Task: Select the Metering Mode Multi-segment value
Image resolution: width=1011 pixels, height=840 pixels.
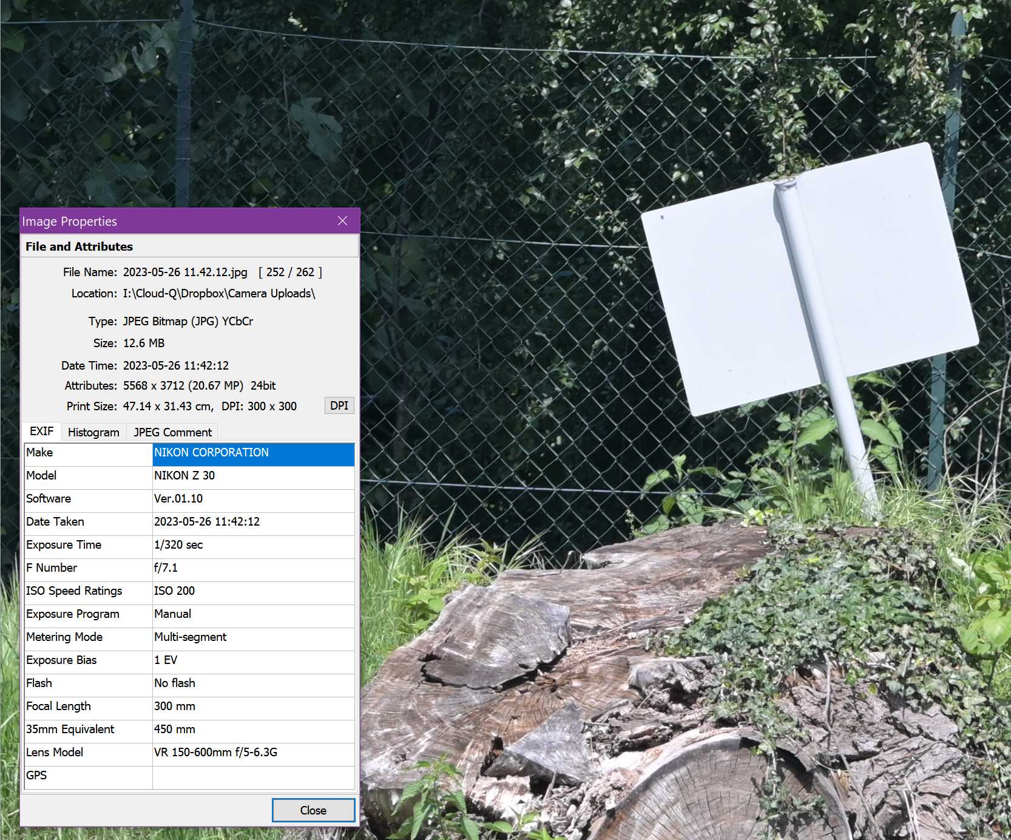Action: coord(253,637)
